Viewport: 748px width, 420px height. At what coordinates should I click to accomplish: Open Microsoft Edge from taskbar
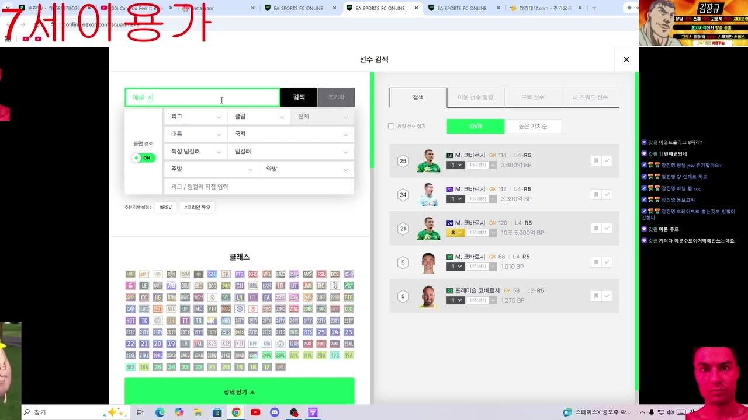pos(160,412)
